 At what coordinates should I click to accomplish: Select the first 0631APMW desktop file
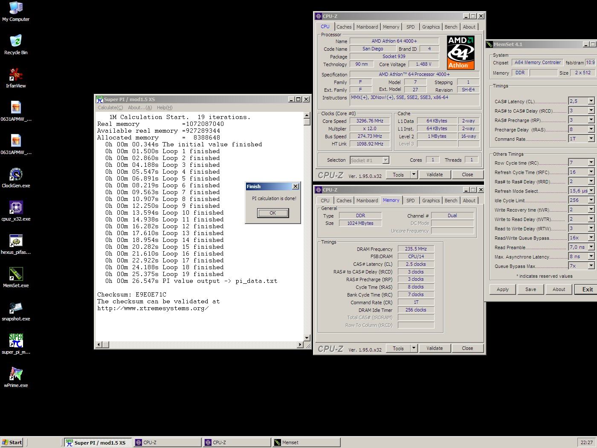point(16,111)
